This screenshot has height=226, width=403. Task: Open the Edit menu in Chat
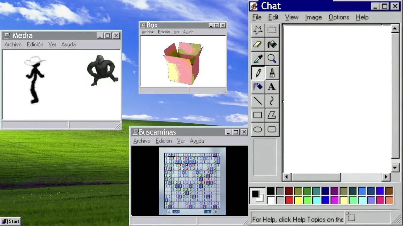(x=273, y=17)
